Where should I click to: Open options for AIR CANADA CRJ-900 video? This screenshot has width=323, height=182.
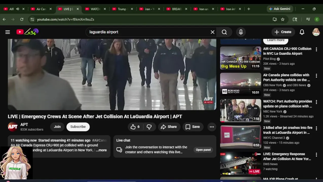316,50
